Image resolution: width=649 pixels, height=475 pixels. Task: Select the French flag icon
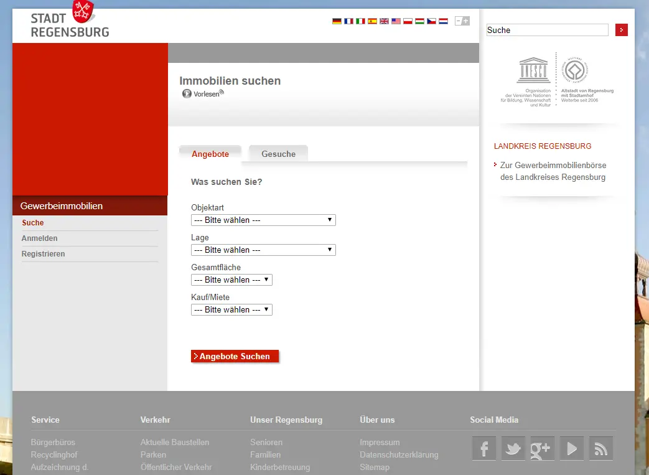coord(348,21)
